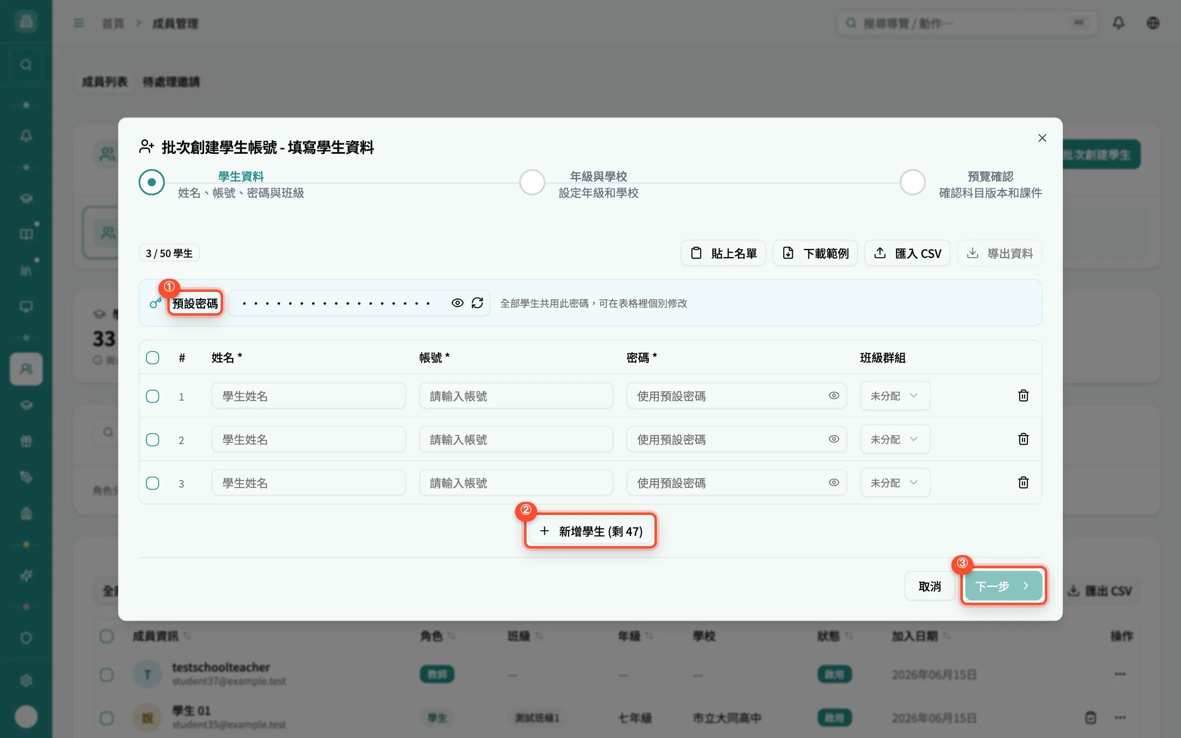Open the app logo at the sidebar top
Viewport: 1181px width, 738px height.
tap(26, 21)
